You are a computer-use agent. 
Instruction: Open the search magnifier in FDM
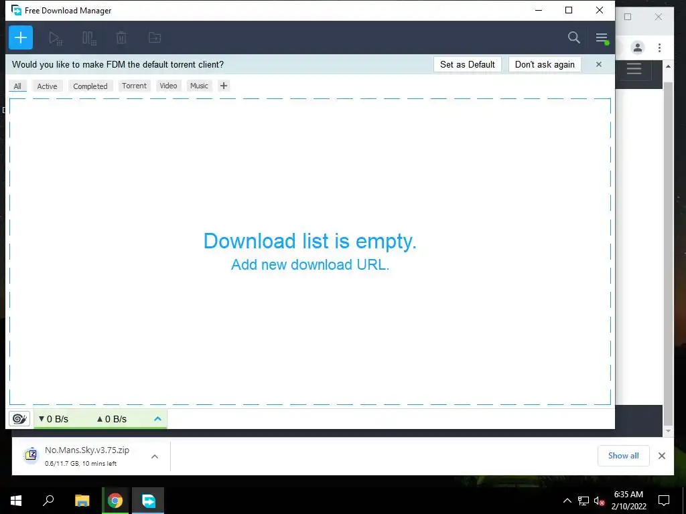[573, 37]
